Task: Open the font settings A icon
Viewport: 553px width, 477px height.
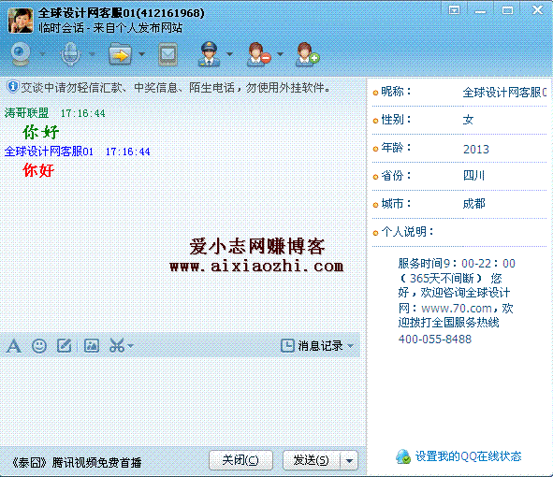Action: point(14,346)
